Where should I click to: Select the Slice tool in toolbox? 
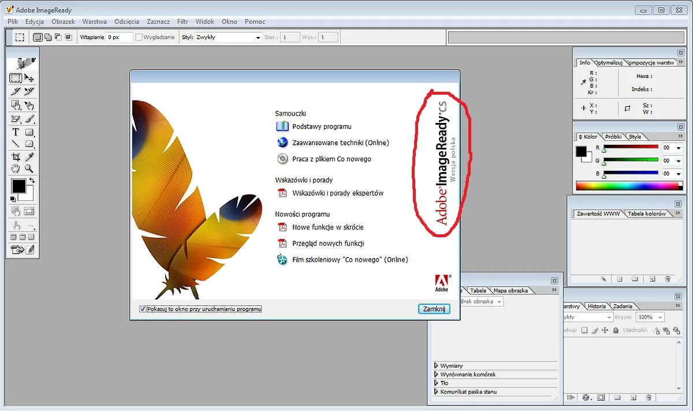click(x=15, y=91)
